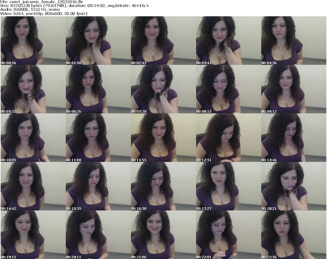This screenshot has width=327, height=259.
Task: Pick the frame stamped 00:11:00
Action: coord(98,138)
